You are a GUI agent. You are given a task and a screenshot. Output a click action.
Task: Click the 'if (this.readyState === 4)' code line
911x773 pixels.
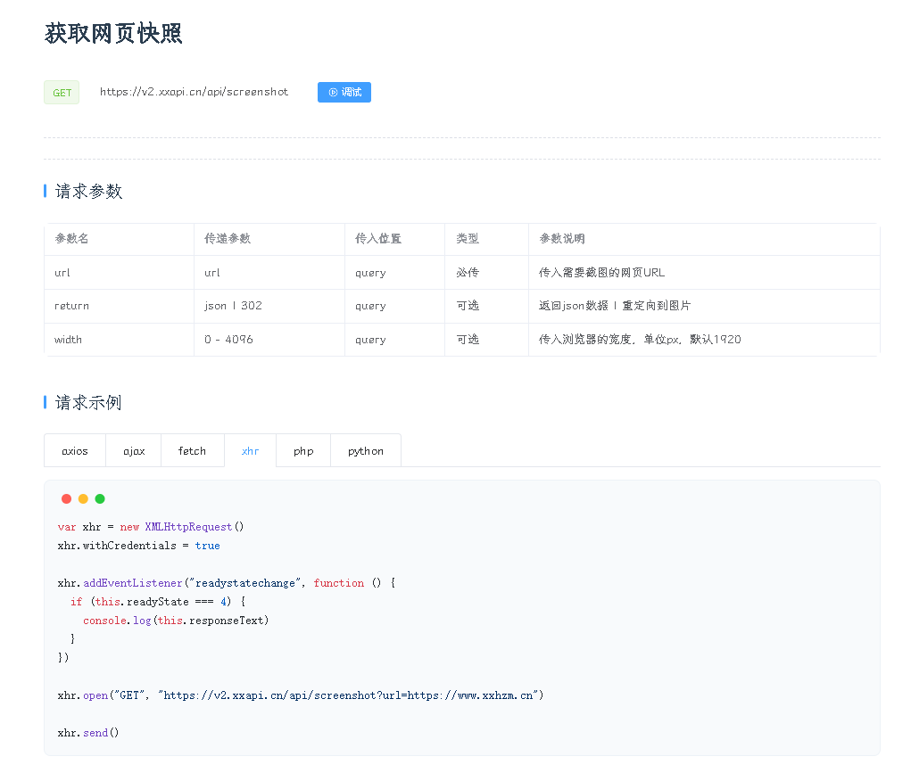[x=158, y=602]
